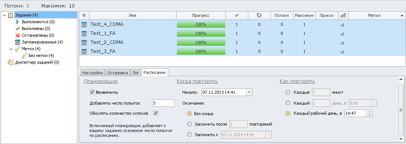Viewport: 406px width, 144px height.
Task: Select the Без метки (4) tree item
Action: (x=41, y=55)
